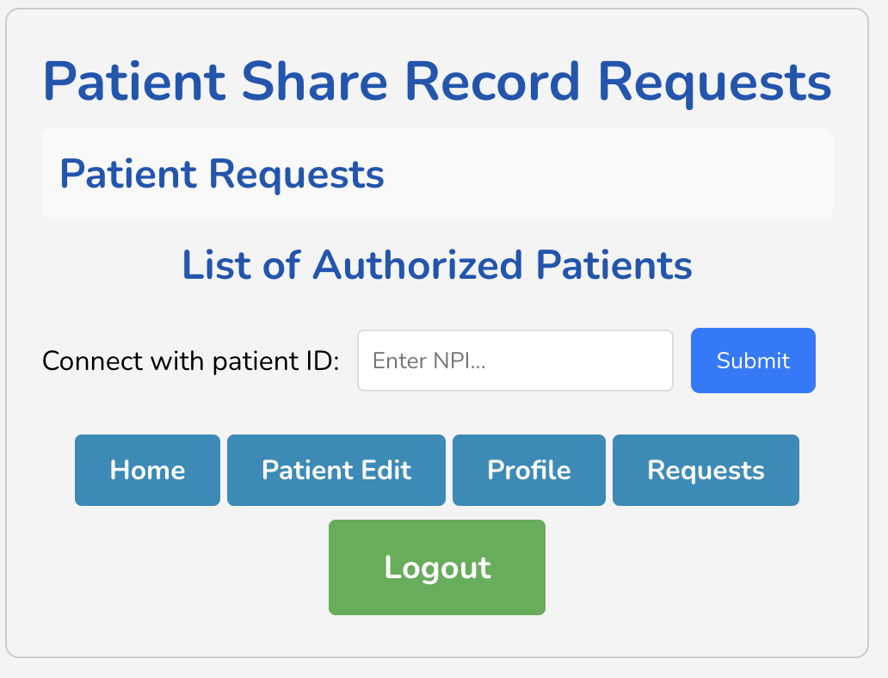Access your provider Profile page
This screenshot has width=888, height=678.
pyautogui.click(x=528, y=470)
